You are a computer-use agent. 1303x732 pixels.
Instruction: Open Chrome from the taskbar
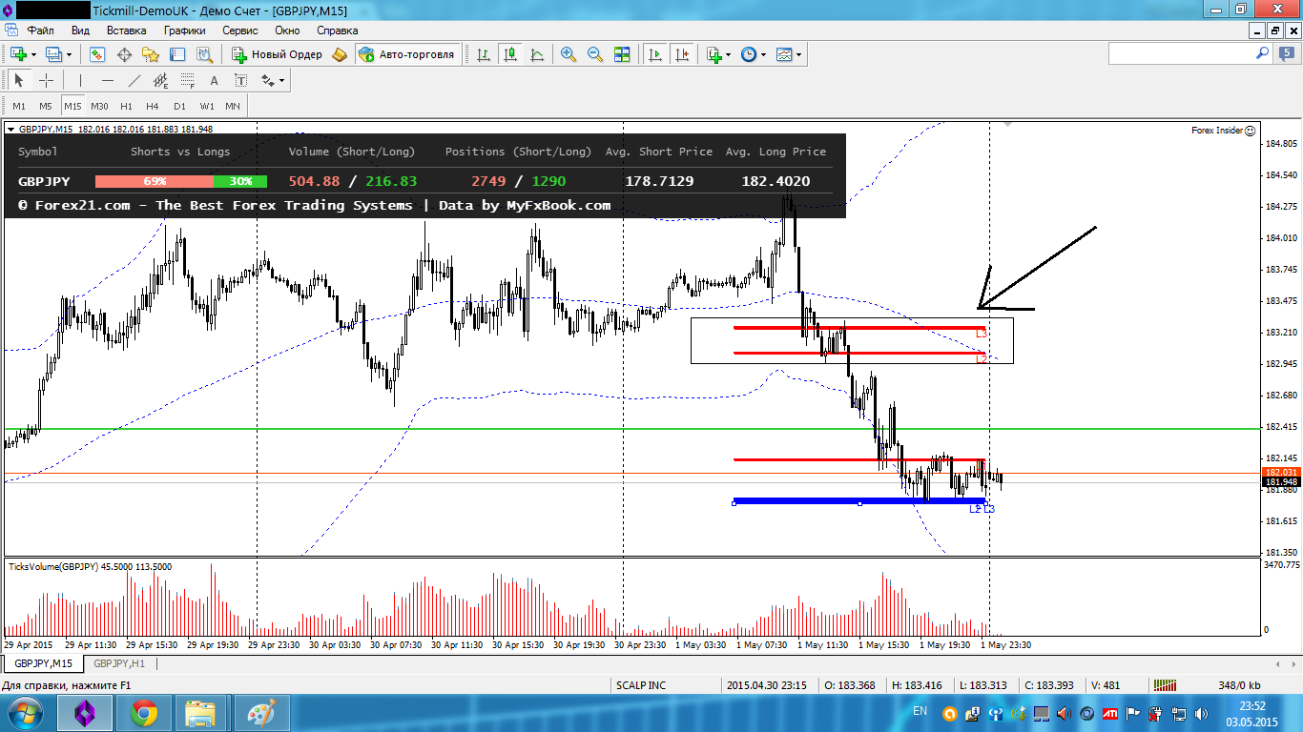[x=145, y=713]
